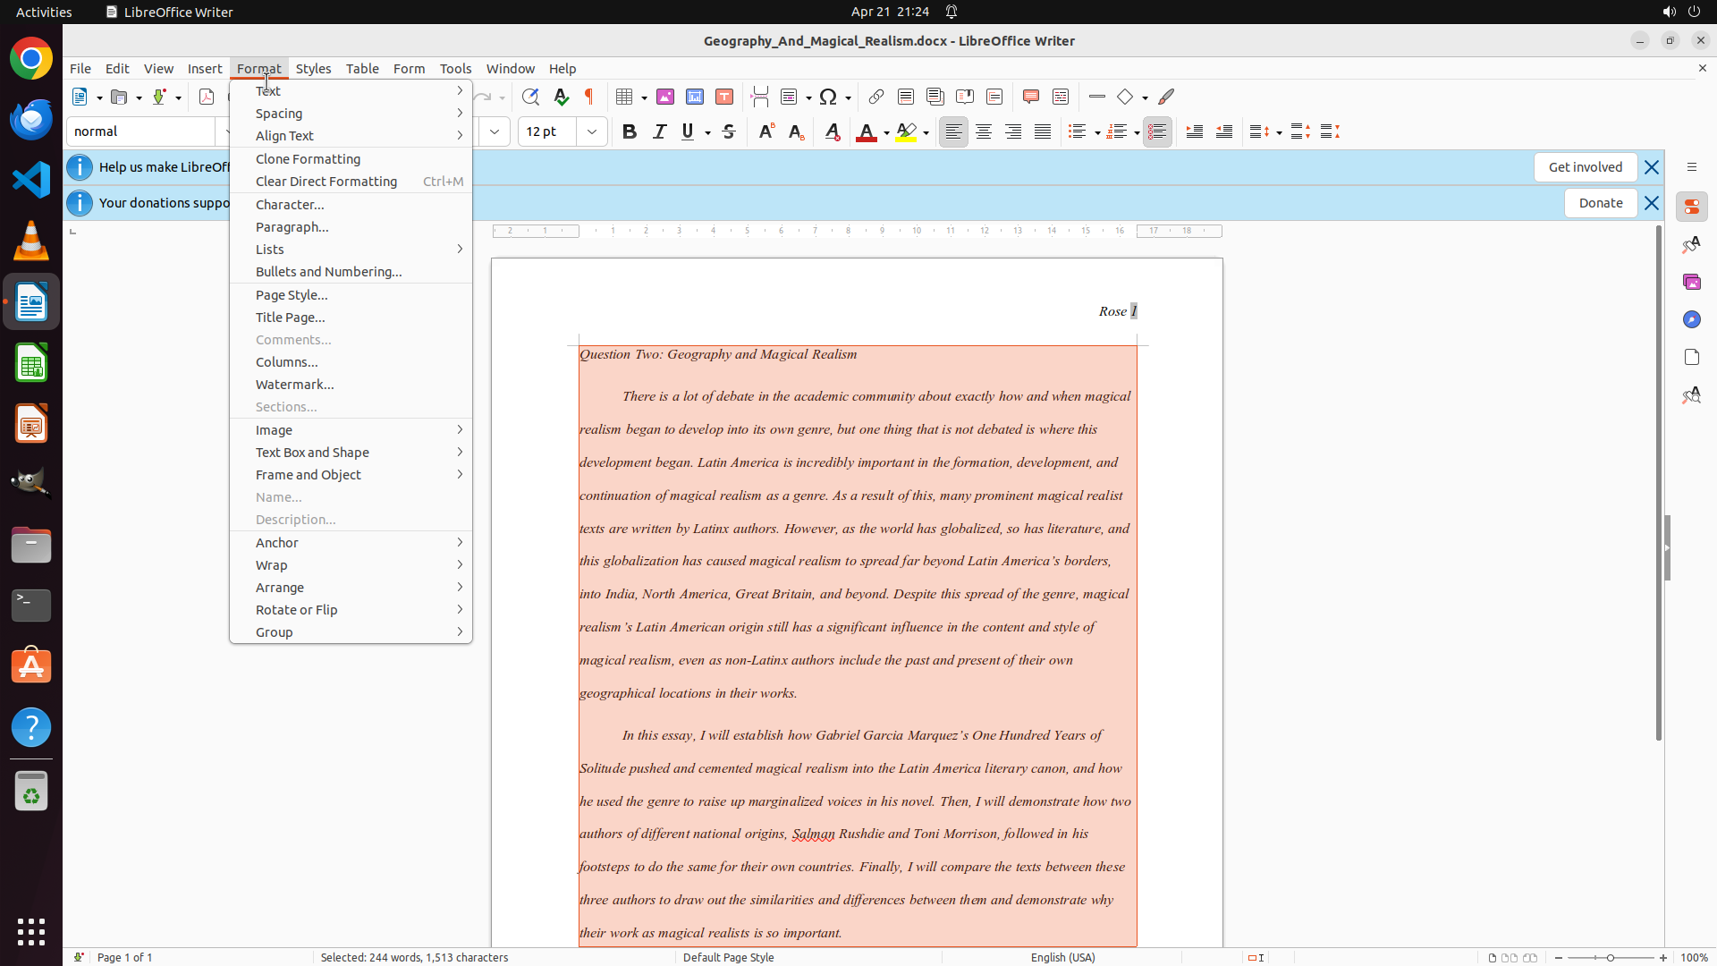The image size is (1717, 966).
Task: Toggle Italic formatting button
Action: click(659, 131)
